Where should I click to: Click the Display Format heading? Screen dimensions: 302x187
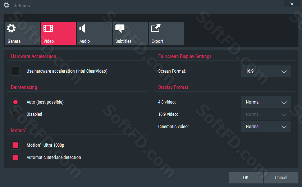pyautogui.click(x=173, y=87)
